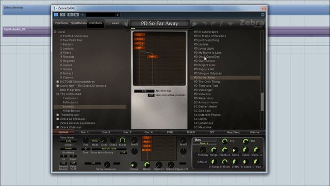Open the Voices 'many' dropdown
The height and width of the screenshot is (186, 330).
point(69,149)
